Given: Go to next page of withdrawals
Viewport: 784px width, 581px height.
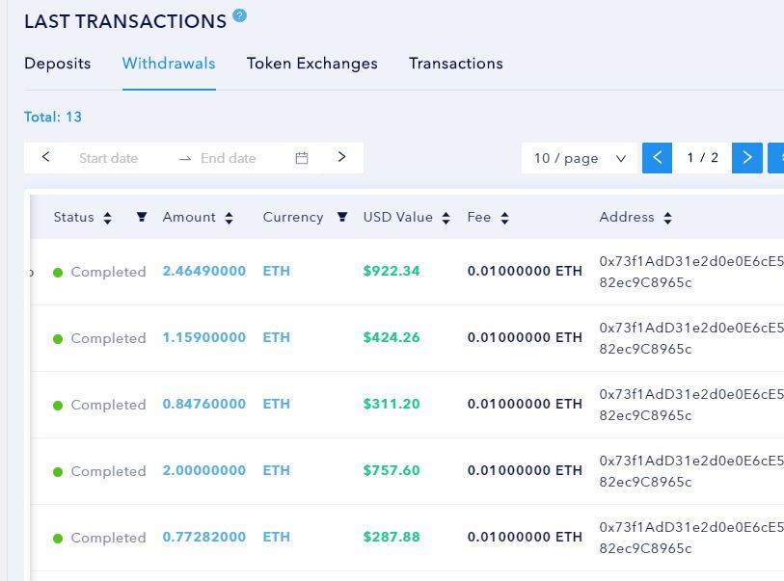Looking at the screenshot, I should click(746, 157).
